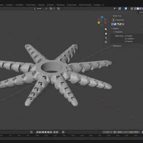
Task: Click the Z axis on navigation gizmo
Action: pos(102,17)
